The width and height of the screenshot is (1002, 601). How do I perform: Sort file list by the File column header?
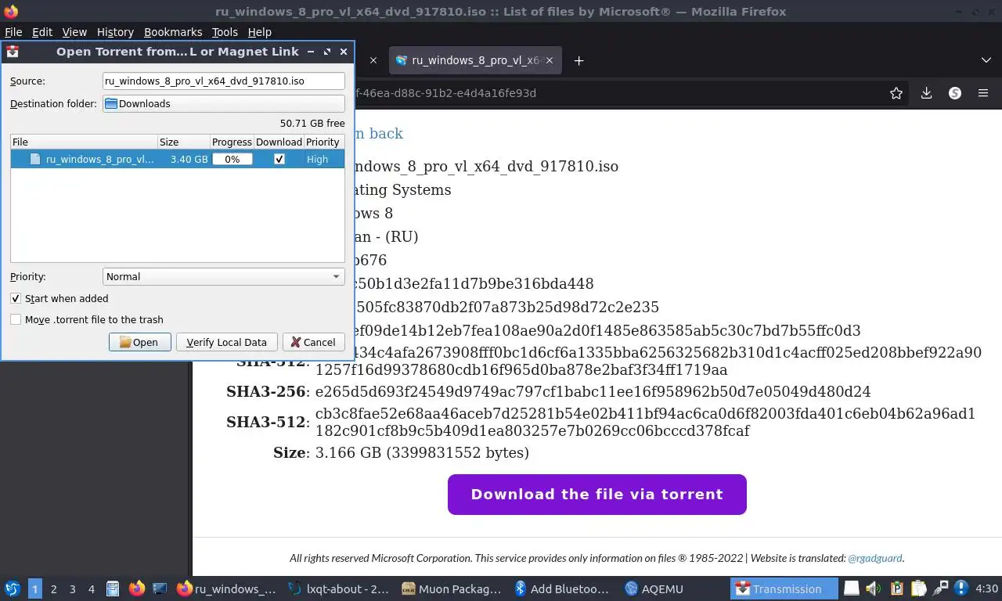pos(84,142)
